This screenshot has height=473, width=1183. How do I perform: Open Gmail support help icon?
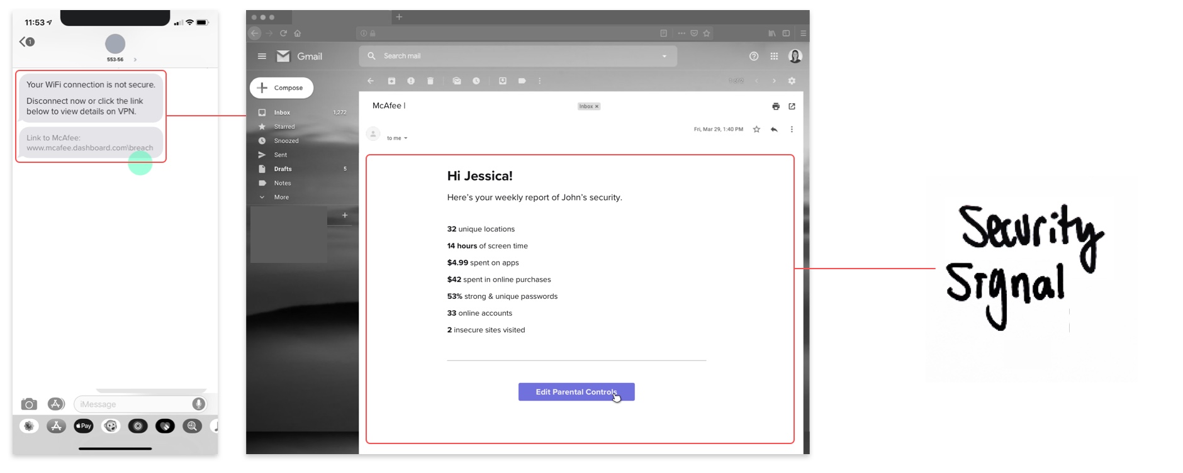[x=754, y=57]
